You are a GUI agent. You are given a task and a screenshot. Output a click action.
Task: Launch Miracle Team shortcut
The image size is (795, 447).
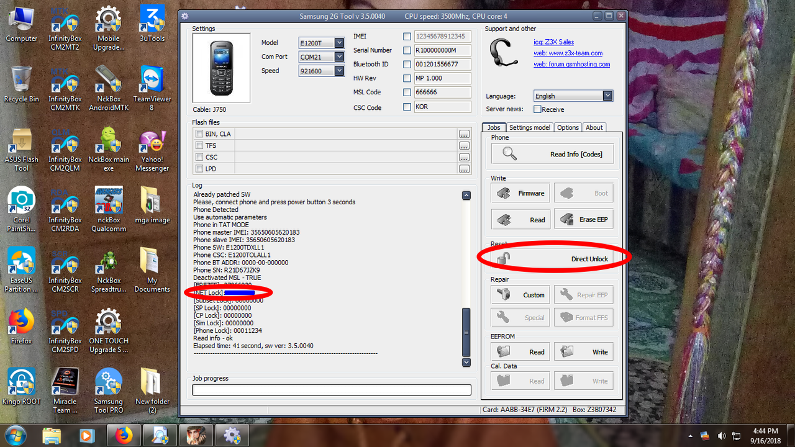(65, 391)
